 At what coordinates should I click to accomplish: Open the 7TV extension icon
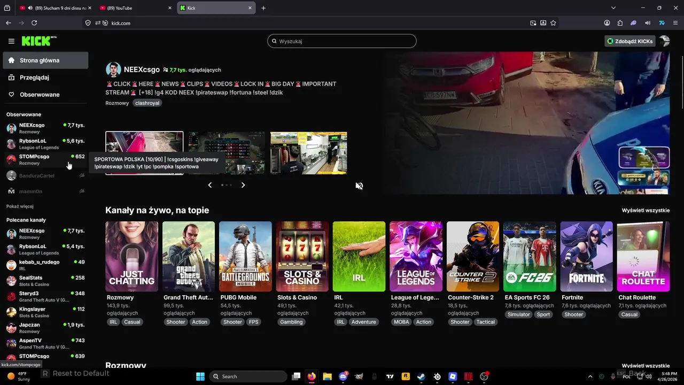click(662, 23)
